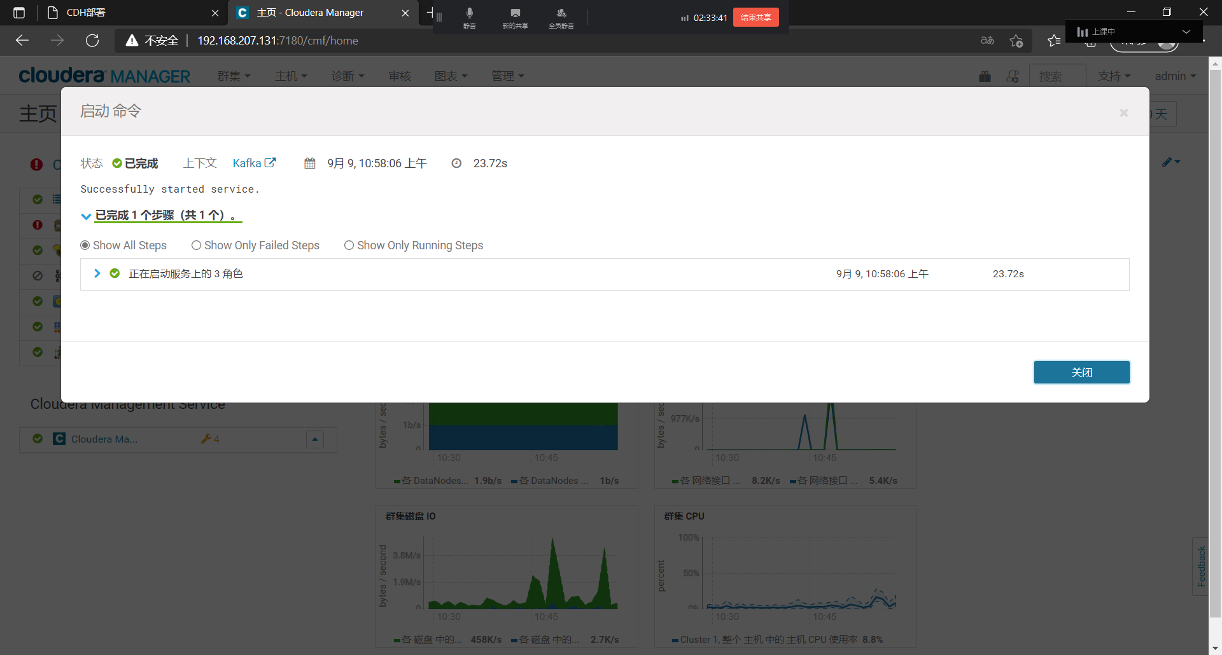Reload the current page
This screenshot has height=655, width=1222.
[x=92, y=41]
